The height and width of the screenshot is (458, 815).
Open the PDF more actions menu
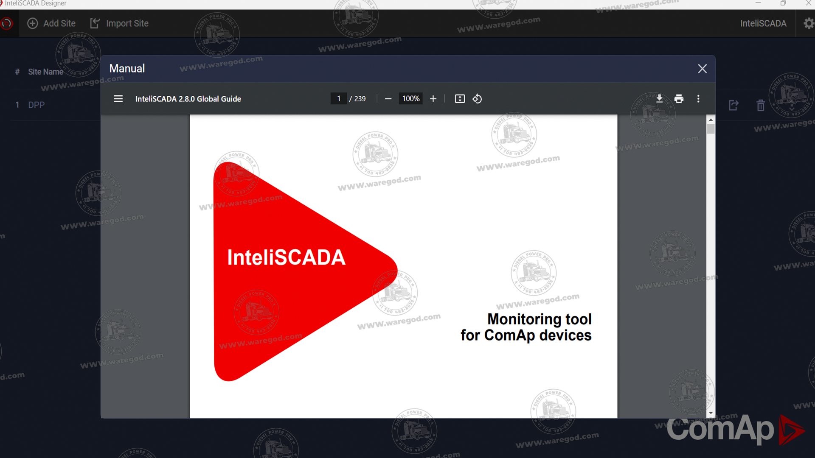tap(698, 99)
